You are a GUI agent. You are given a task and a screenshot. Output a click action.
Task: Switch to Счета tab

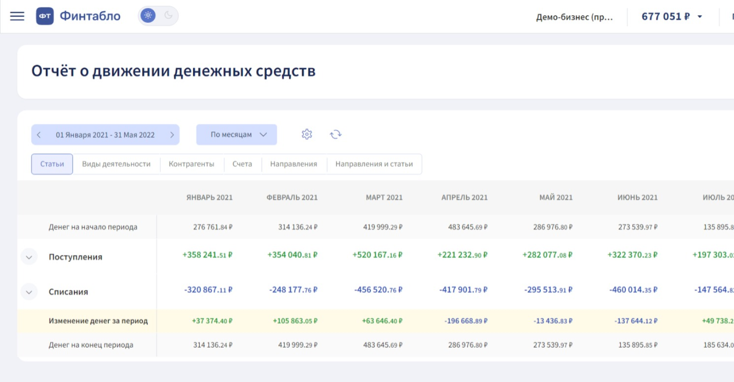[x=242, y=164]
